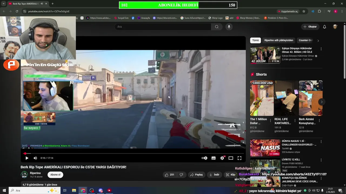Download video with the İndir button
The image size is (346, 194).
(214, 175)
